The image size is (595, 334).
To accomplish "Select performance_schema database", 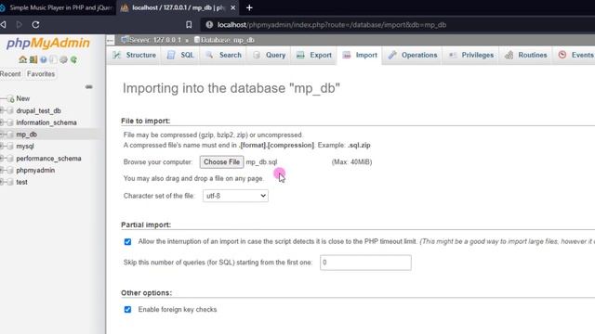I will click(48, 159).
